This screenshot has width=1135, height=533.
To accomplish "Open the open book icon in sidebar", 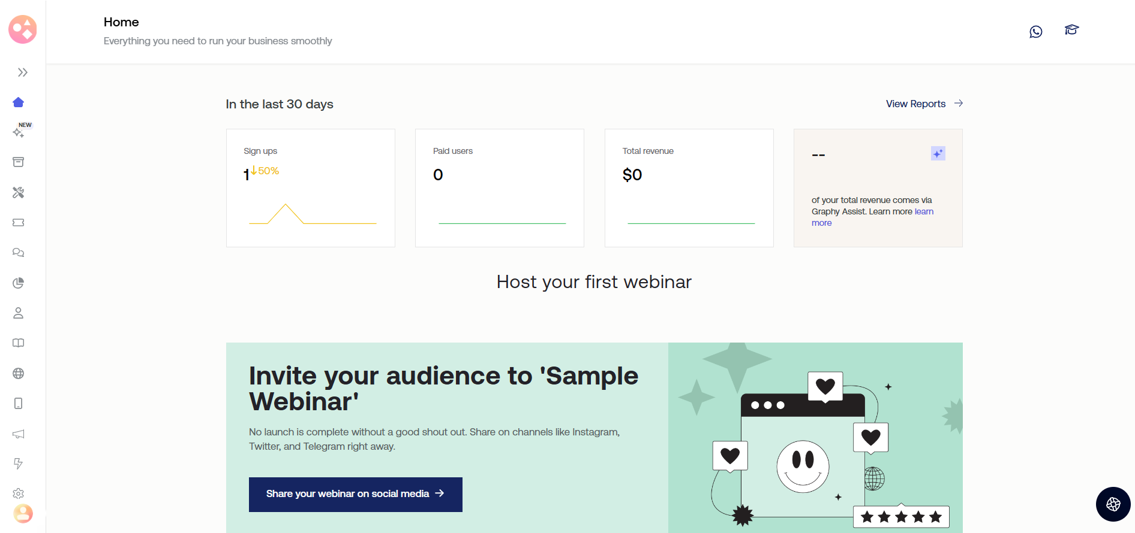I will tap(19, 343).
